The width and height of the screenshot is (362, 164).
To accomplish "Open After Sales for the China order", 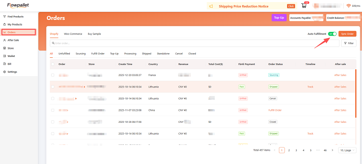I will [340, 110].
